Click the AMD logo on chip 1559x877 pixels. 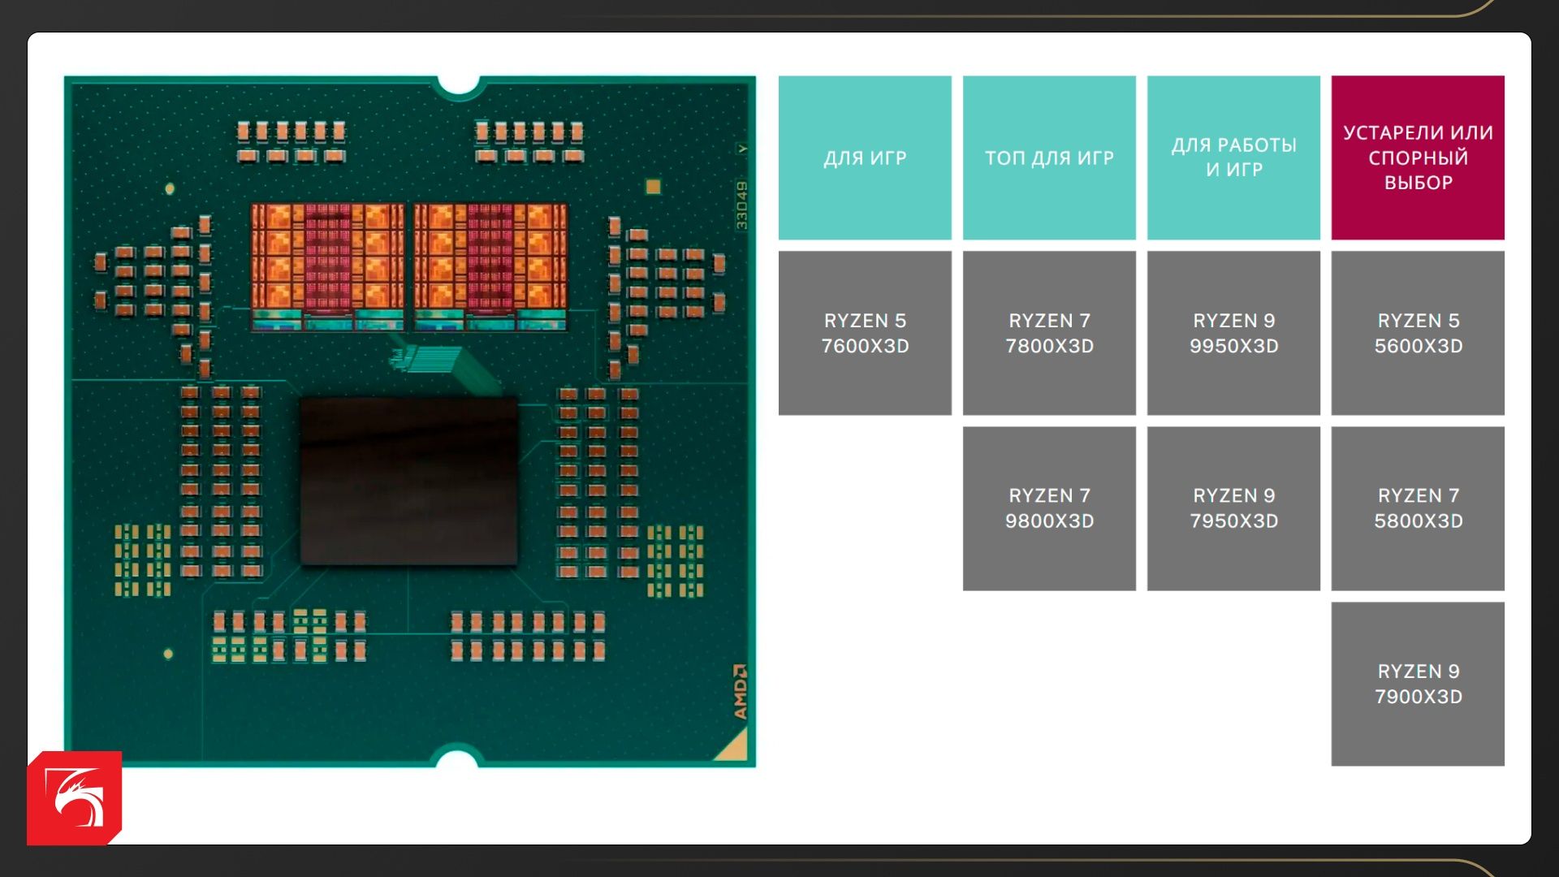click(740, 692)
